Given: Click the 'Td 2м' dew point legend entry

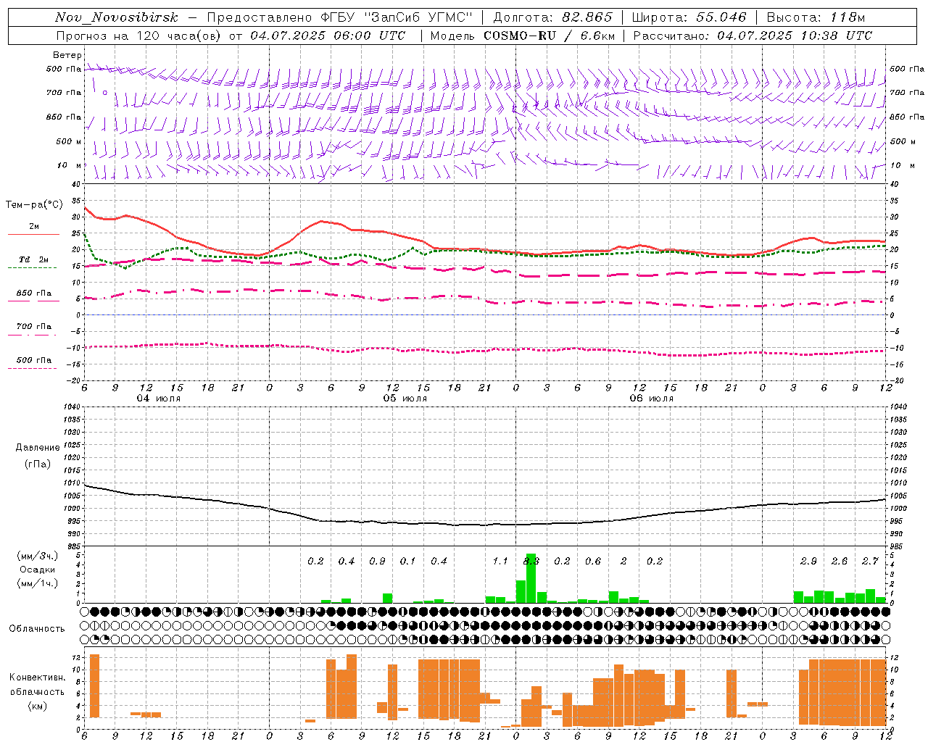Looking at the screenshot, I should pos(34,259).
